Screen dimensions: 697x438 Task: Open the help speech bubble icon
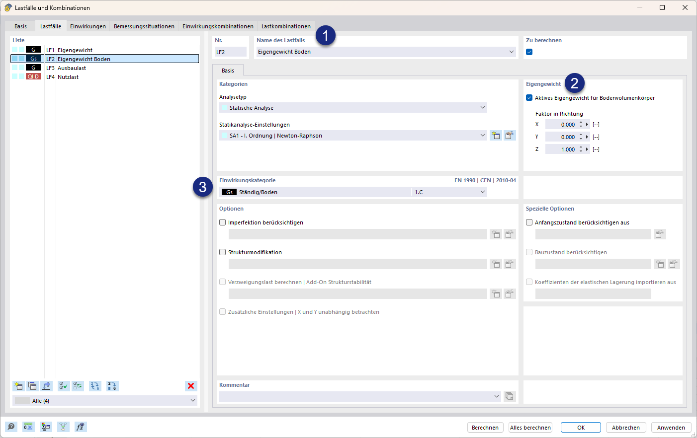(x=11, y=427)
